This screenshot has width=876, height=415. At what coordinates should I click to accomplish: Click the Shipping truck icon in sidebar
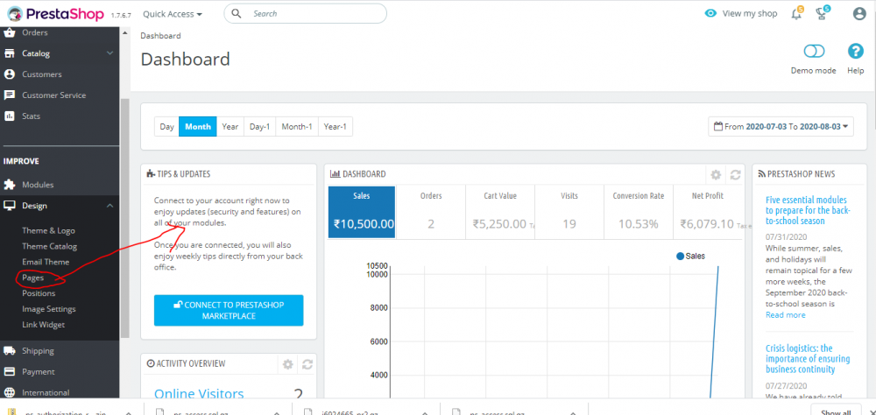coord(9,351)
